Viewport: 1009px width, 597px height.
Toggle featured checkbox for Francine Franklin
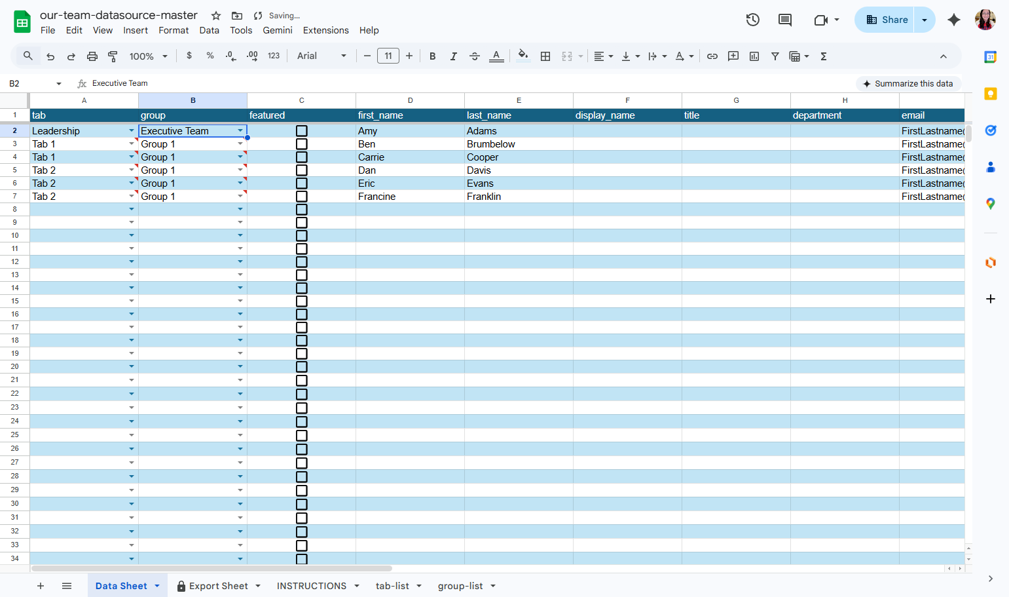302,197
